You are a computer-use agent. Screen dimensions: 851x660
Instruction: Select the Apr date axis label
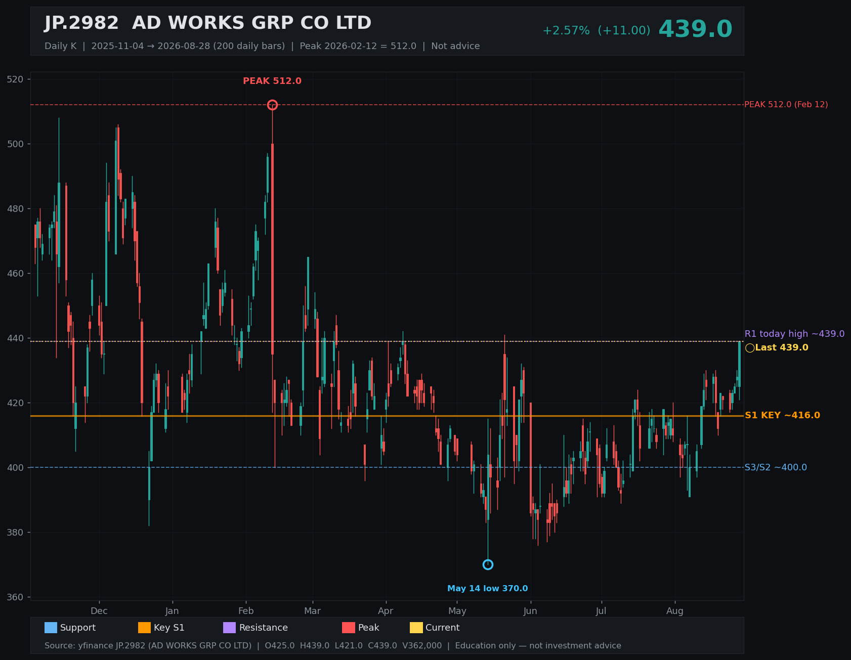pos(386,611)
